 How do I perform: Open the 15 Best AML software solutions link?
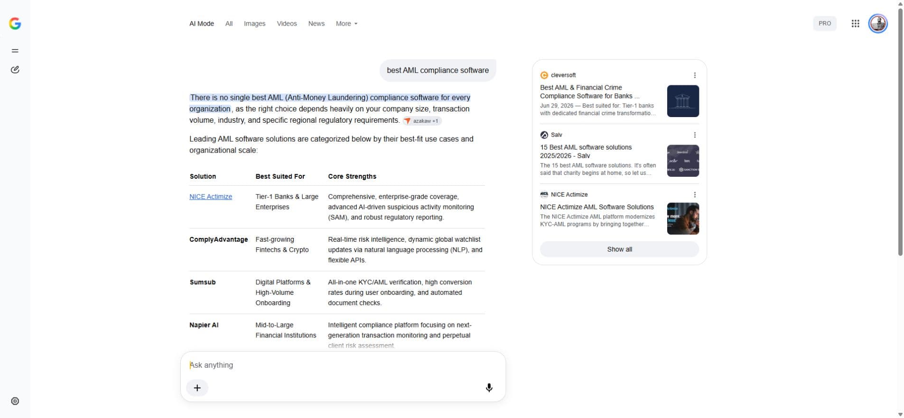click(x=586, y=152)
